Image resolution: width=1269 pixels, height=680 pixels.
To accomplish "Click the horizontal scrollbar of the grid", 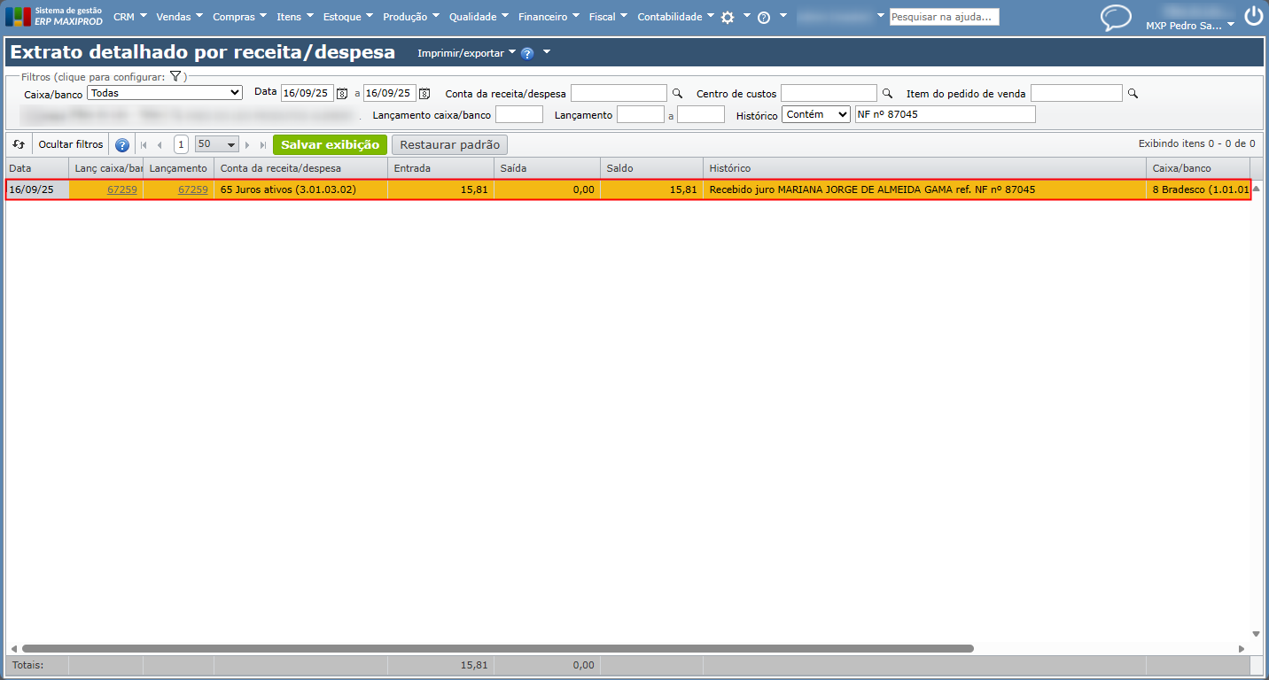I will (x=497, y=649).
